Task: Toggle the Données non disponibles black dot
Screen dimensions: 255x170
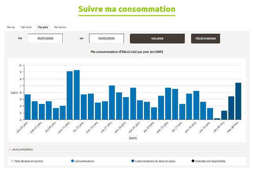Action: [193, 161]
